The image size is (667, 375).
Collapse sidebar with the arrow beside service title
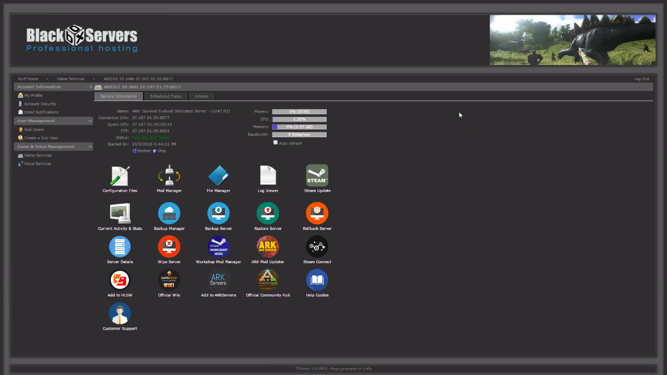(x=91, y=87)
